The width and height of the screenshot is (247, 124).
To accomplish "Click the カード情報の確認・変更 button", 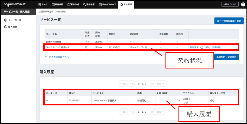I will coord(229,21).
